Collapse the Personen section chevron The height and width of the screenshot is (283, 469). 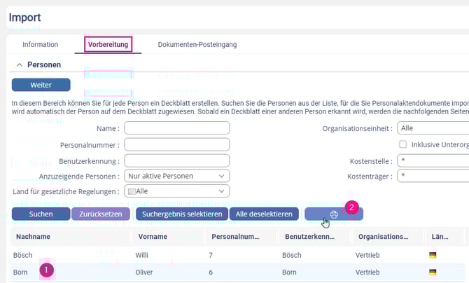[x=19, y=64]
